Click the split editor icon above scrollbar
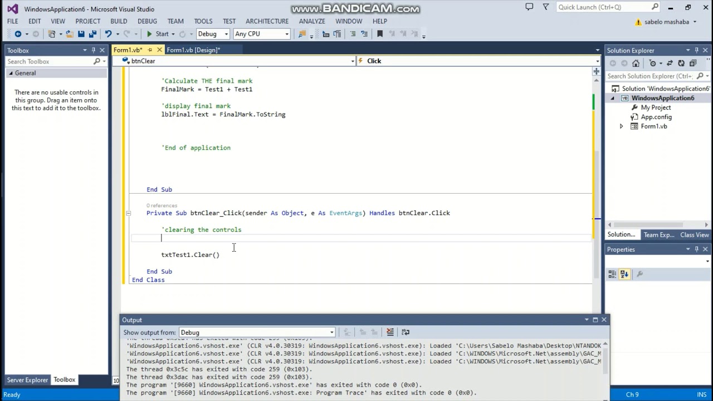The height and width of the screenshot is (401, 713). point(596,71)
